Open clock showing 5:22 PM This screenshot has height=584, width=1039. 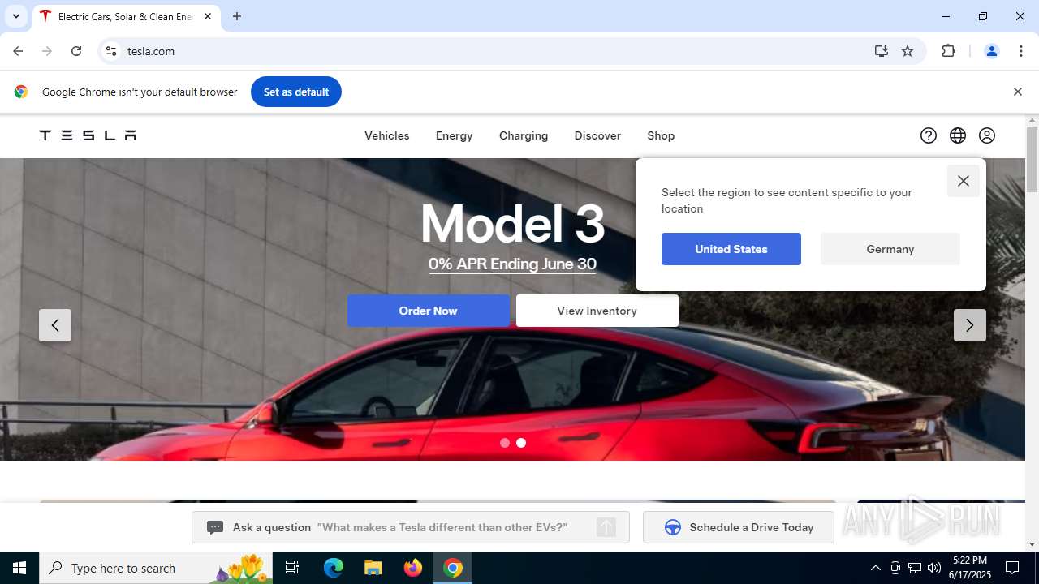[970, 568]
